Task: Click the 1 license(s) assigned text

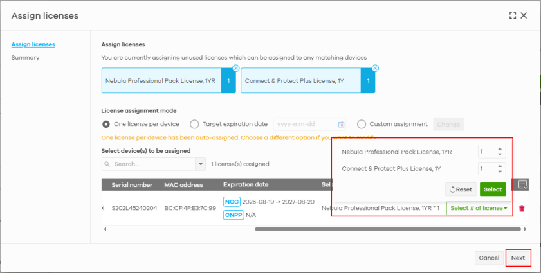Action: (240, 164)
